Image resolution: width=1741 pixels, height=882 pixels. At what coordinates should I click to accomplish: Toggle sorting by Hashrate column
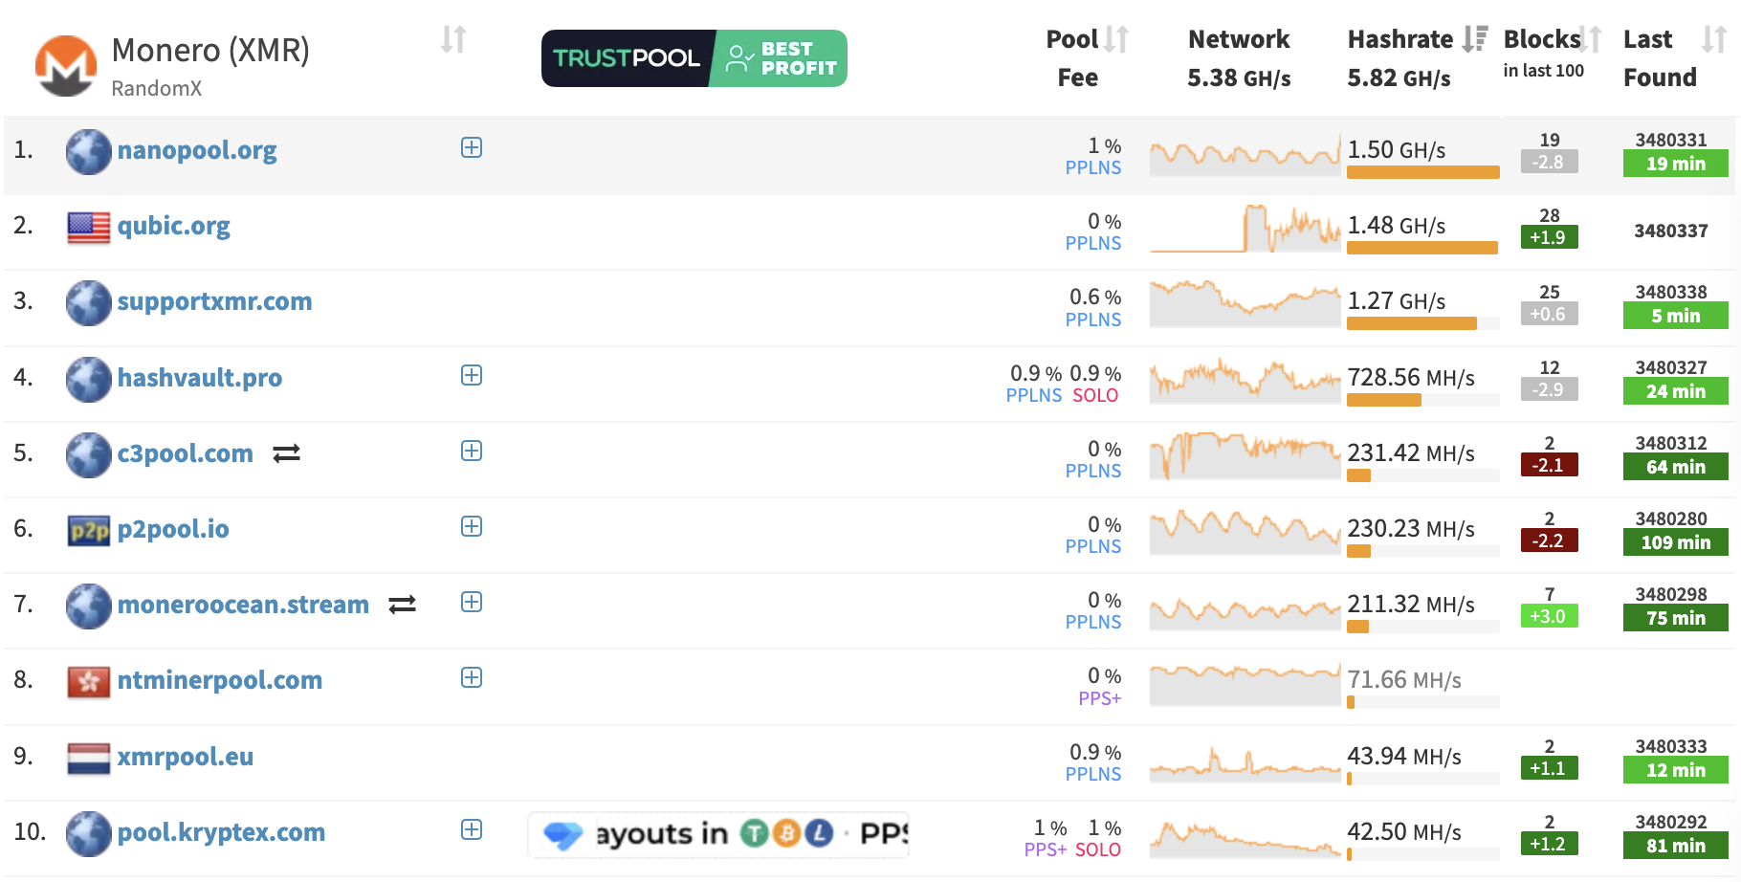pyautogui.click(x=1475, y=39)
